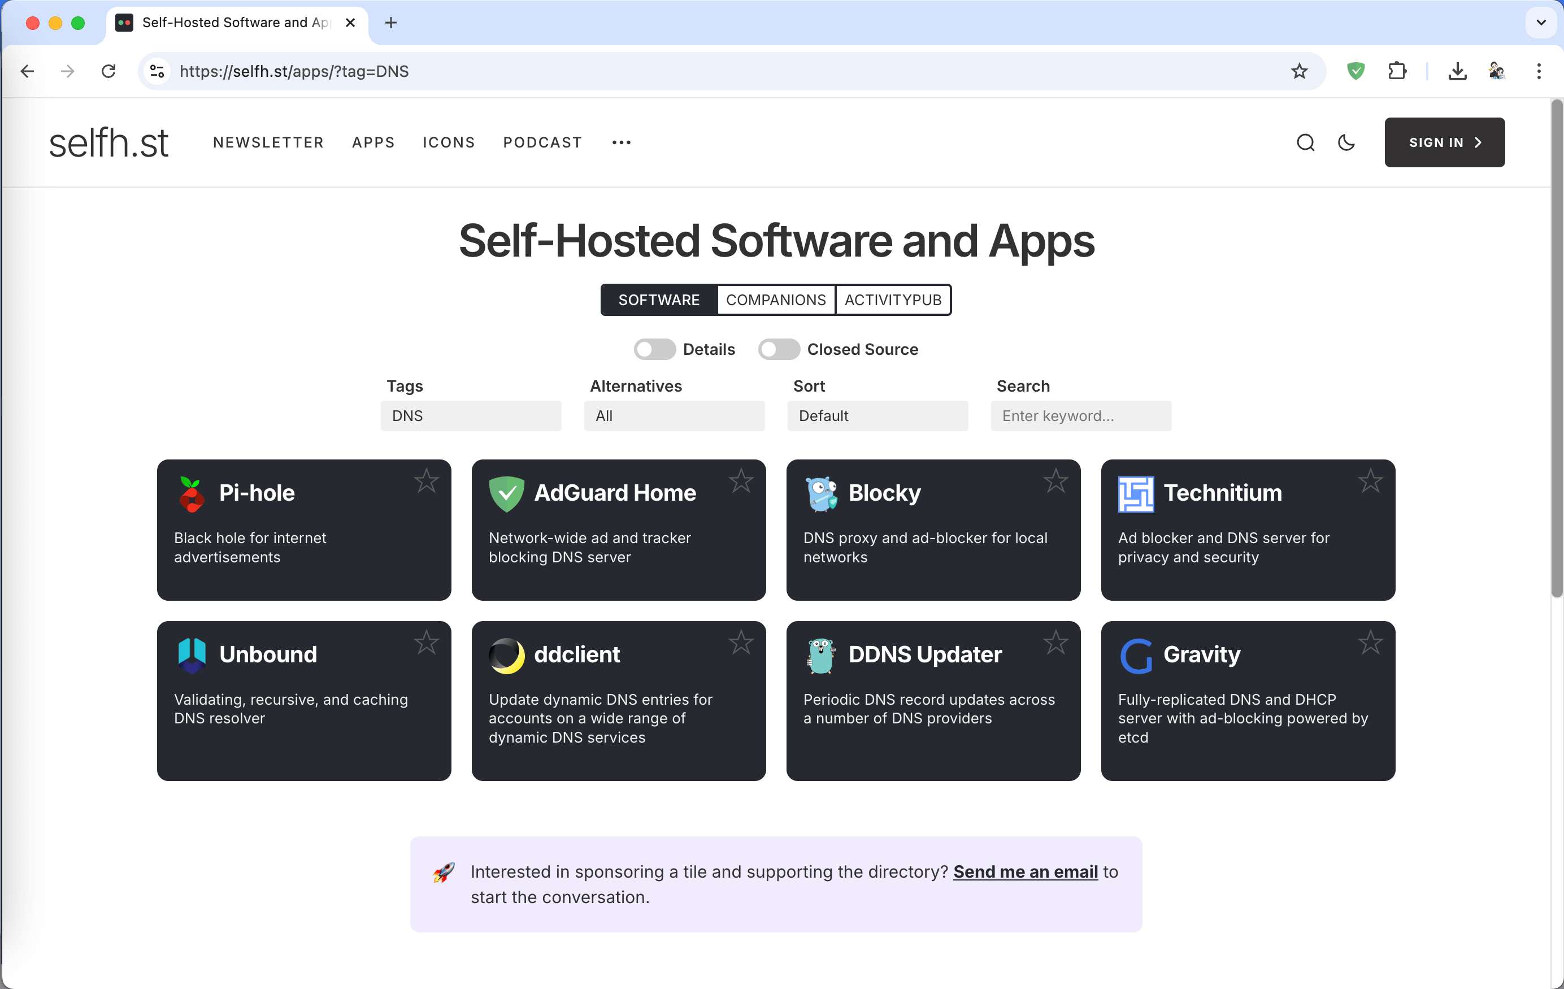Open the Tags dropdown showing DNS
This screenshot has height=989, width=1564.
tap(471, 416)
